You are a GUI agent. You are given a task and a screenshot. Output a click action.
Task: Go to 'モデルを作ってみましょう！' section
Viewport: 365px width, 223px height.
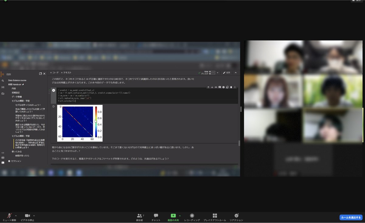click(28, 105)
